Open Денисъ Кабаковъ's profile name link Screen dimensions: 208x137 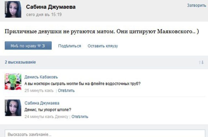(41, 77)
